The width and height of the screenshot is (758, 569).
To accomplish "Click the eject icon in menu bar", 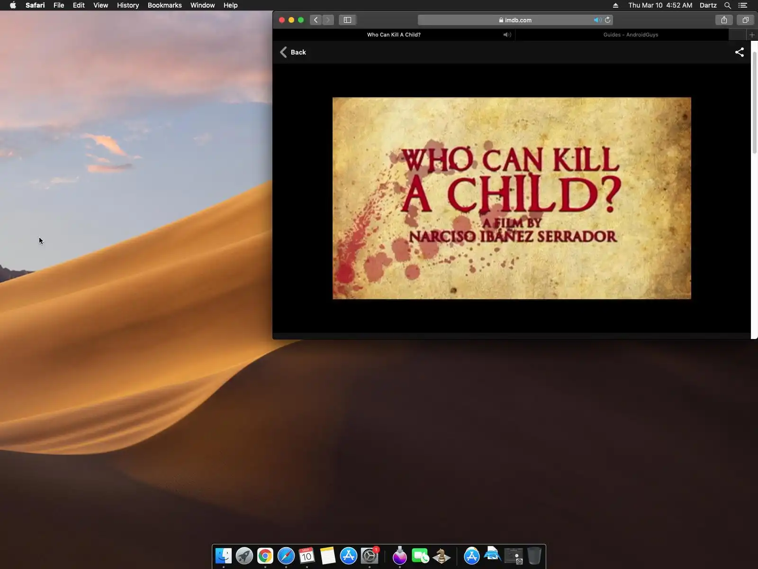I will tap(615, 5).
